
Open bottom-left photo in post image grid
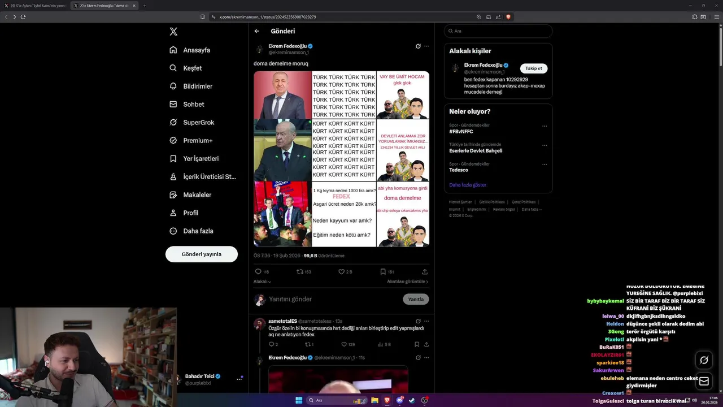tap(282, 214)
